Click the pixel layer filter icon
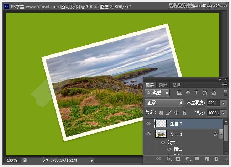Screen dimensions: 231x167 click(179, 93)
